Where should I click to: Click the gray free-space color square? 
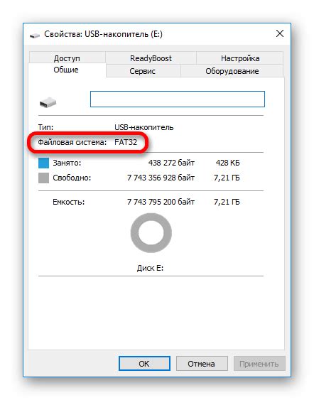(x=43, y=178)
